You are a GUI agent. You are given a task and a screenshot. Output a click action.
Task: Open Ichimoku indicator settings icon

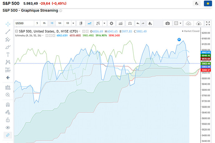pos(50,36)
